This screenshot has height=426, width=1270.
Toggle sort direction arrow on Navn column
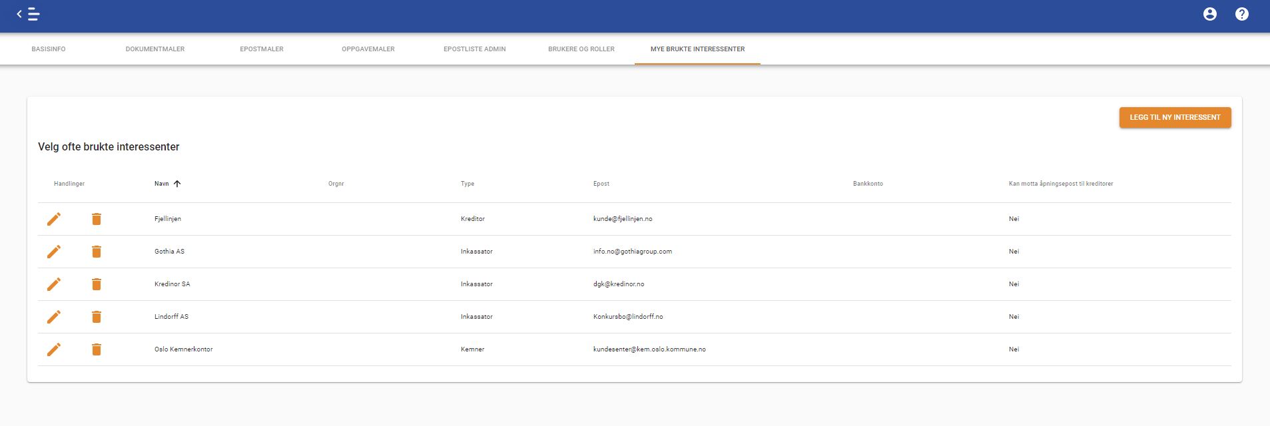coord(177,184)
